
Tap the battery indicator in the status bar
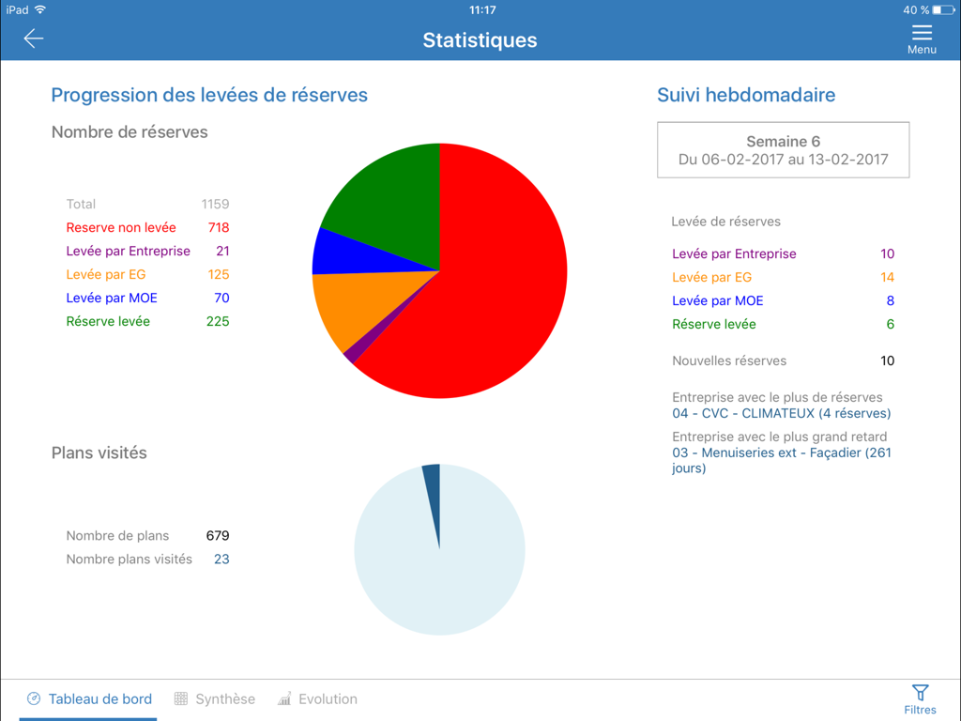pos(945,10)
